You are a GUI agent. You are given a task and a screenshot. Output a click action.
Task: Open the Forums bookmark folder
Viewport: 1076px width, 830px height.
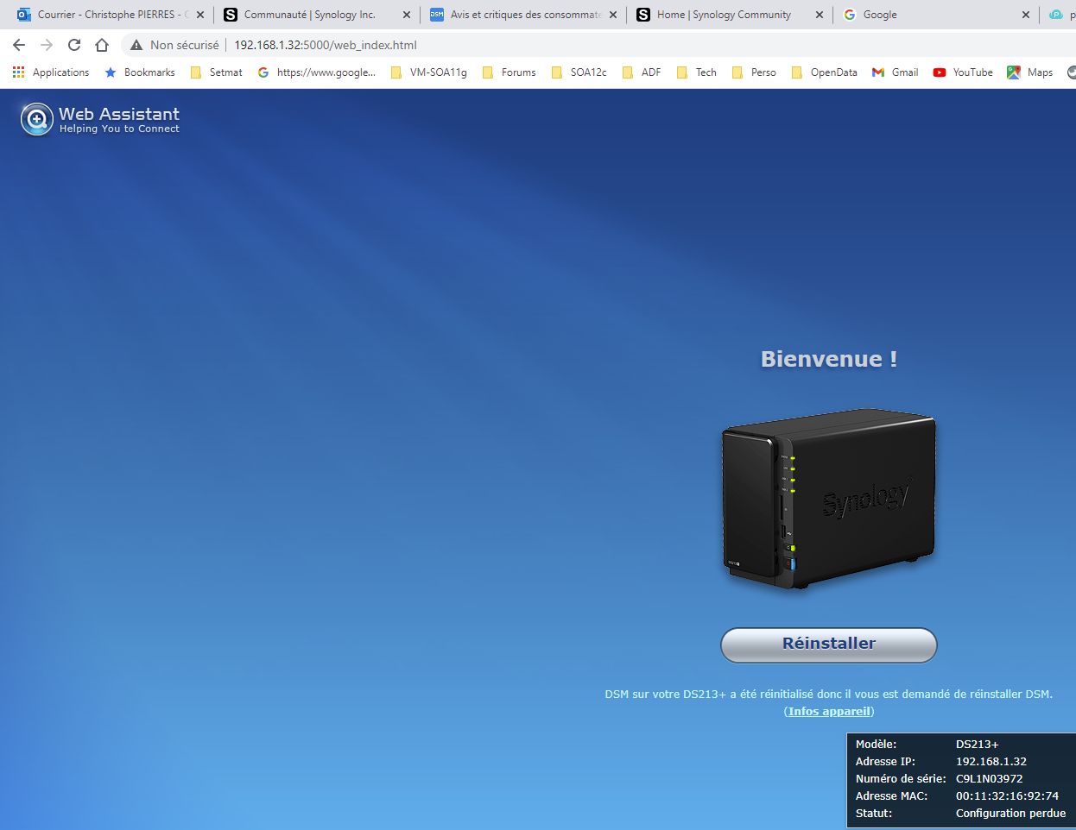click(509, 72)
